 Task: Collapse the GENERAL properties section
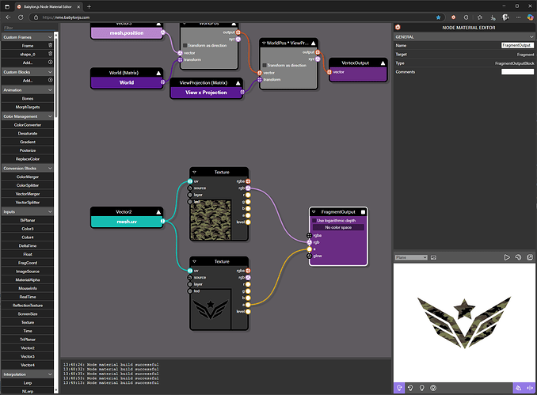pos(531,36)
